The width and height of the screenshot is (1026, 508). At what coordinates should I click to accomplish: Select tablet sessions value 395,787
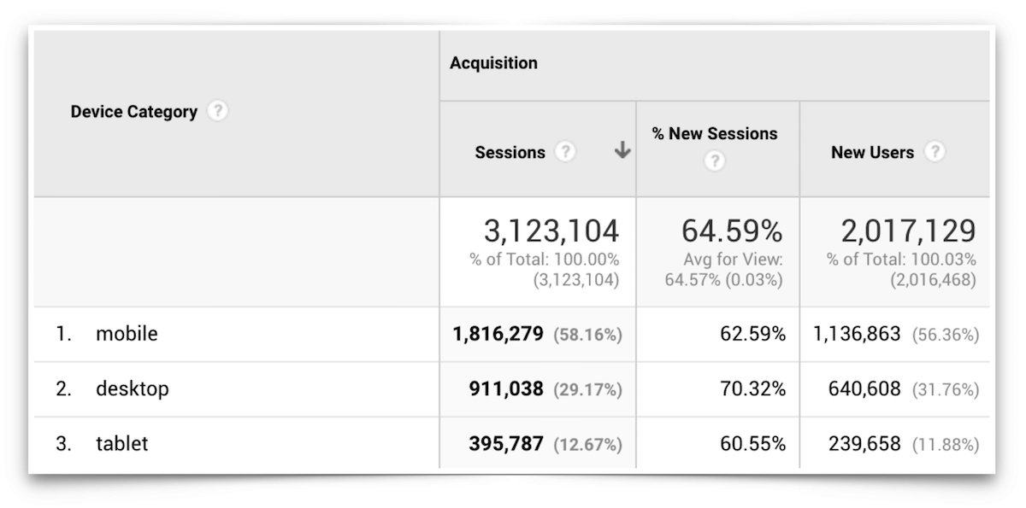(505, 444)
